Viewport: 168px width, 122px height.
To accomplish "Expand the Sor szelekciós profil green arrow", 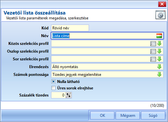I will pyautogui.click(x=159, y=59).
